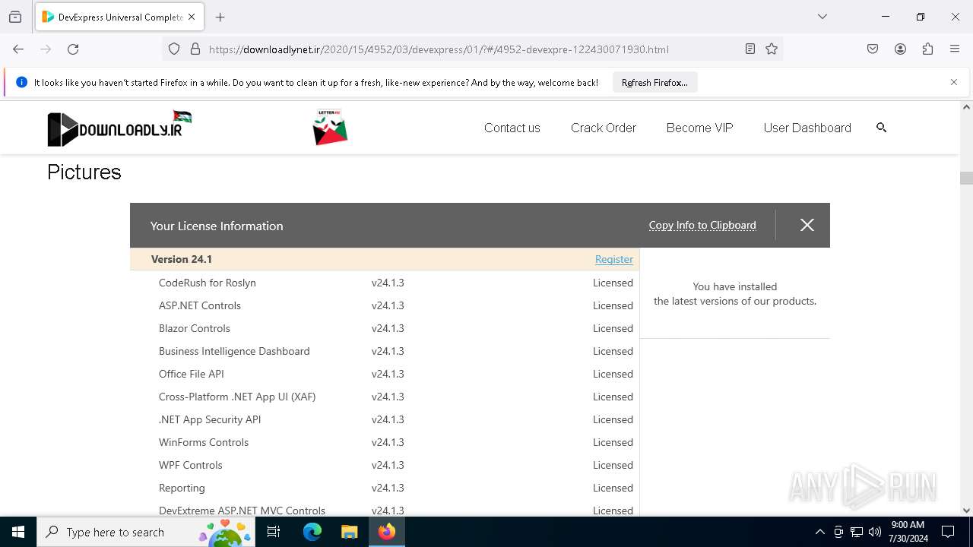Click WPF Controls entry
The image size is (973, 547).
coord(191,465)
